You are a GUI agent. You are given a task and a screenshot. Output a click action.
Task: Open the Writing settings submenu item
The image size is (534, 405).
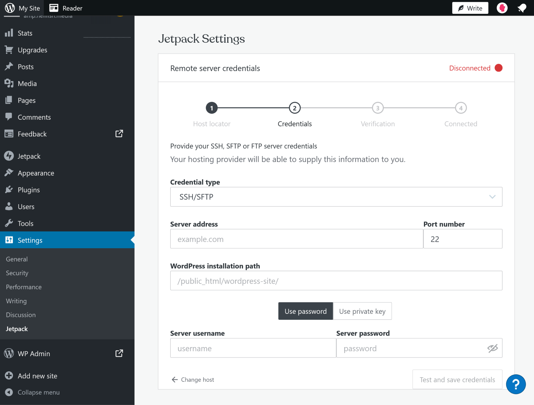16,301
